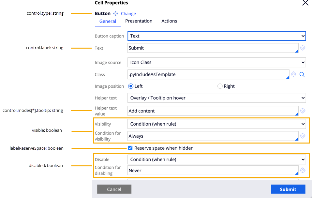Open gear options for Class field

(293, 74)
